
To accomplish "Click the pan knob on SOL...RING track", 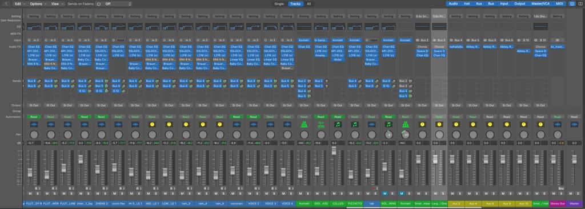I will tap(388, 134).
